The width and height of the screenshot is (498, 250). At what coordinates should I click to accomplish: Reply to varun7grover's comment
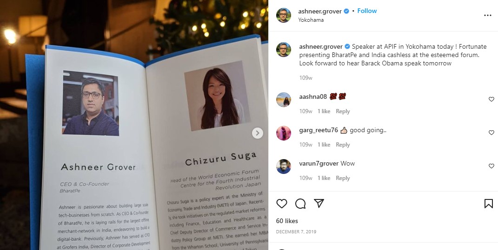click(343, 178)
